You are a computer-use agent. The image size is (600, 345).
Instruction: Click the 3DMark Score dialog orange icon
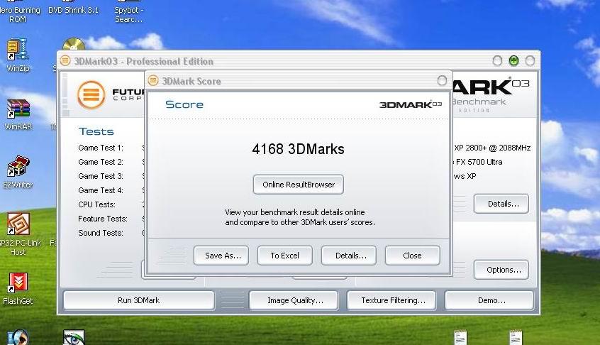pyautogui.click(x=153, y=80)
